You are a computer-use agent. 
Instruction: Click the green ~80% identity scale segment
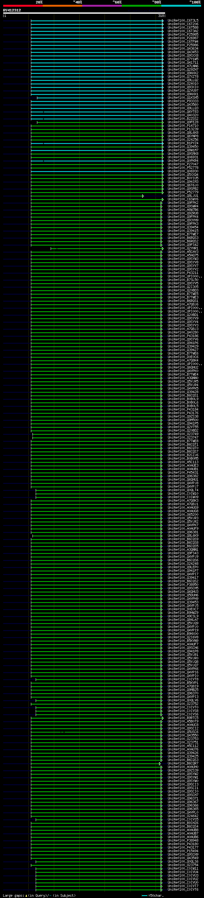[x=142, y=6]
